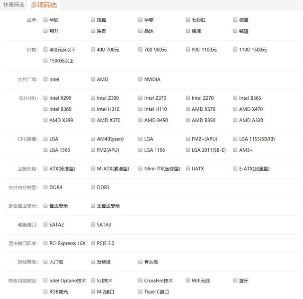Check the DDR4 memory type
This screenshot has width=303, height=299.
45,187
